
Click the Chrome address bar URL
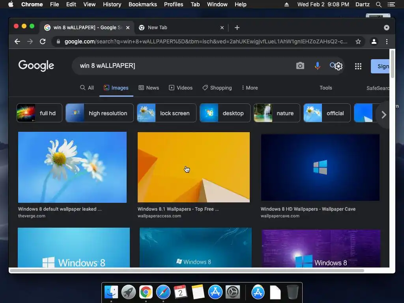point(206,41)
